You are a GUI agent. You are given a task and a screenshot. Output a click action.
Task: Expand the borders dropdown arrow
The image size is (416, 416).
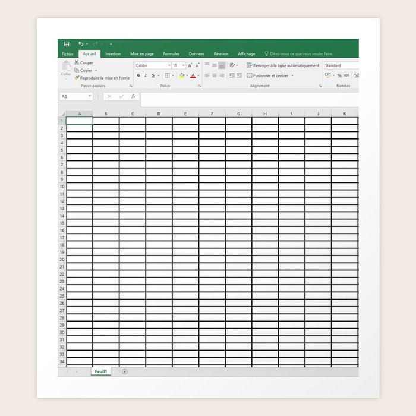[x=173, y=75]
